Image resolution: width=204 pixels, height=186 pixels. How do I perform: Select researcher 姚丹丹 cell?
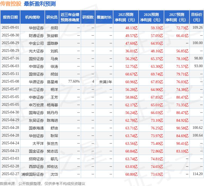click(52, 112)
